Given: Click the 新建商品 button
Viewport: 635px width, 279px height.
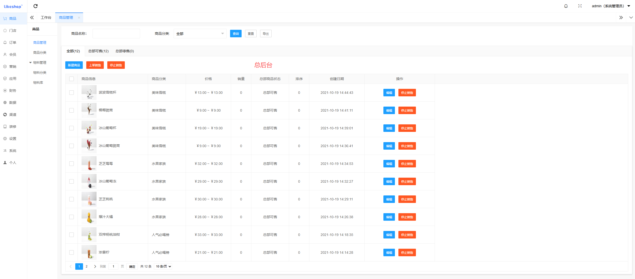Looking at the screenshot, I should [74, 65].
